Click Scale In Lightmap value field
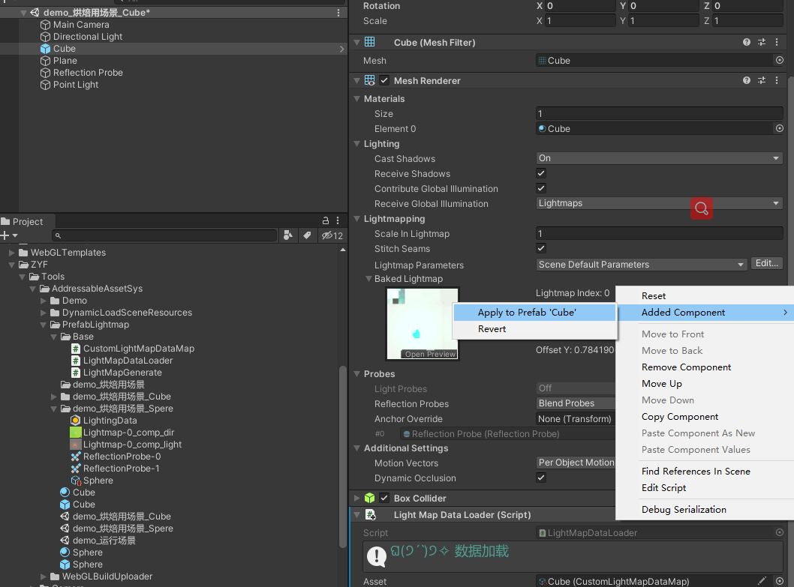The image size is (794, 587). pyautogui.click(x=660, y=233)
